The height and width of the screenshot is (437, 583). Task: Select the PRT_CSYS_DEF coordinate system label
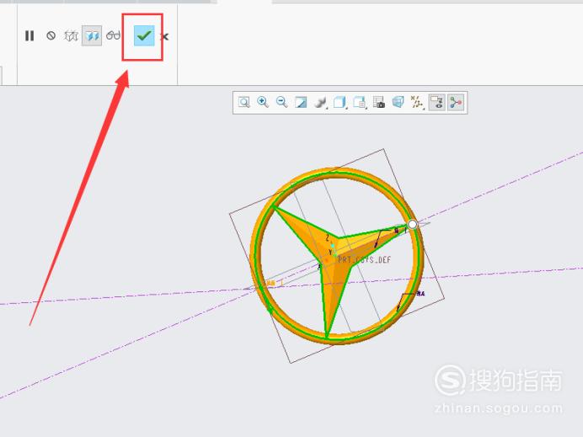pyautogui.click(x=364, y=259)
